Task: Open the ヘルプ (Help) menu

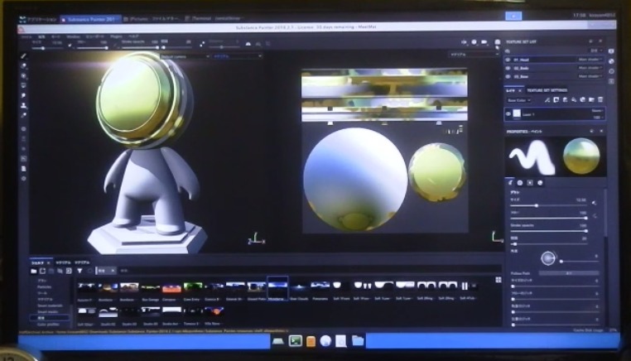Action: [133, 36]
